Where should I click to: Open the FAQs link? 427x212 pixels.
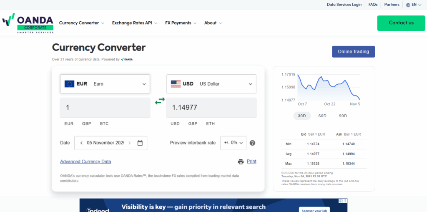pos(373,5)
